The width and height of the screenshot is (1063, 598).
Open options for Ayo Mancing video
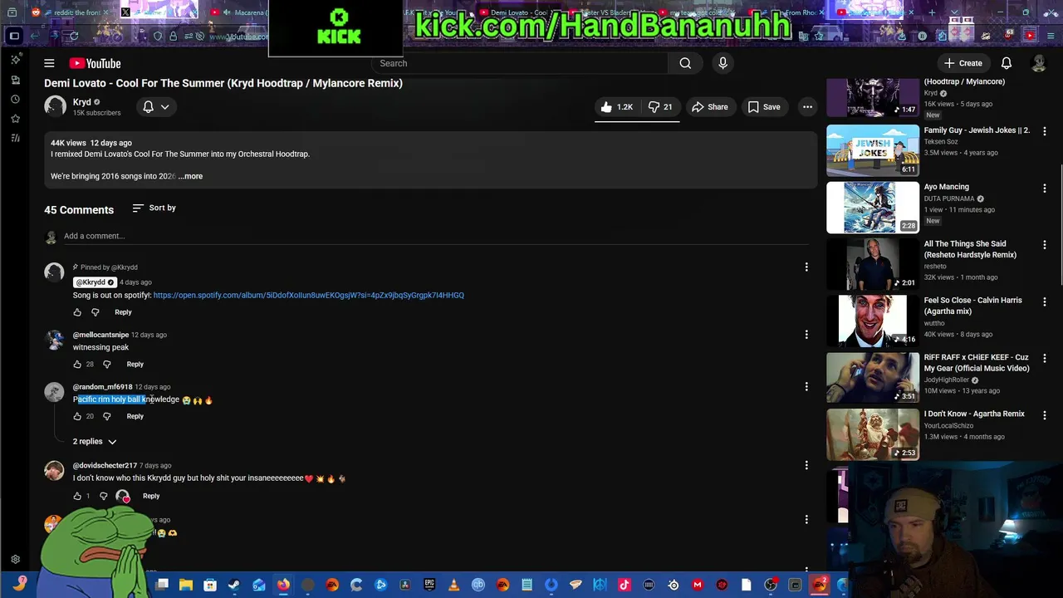click(x=1044, y=188)
